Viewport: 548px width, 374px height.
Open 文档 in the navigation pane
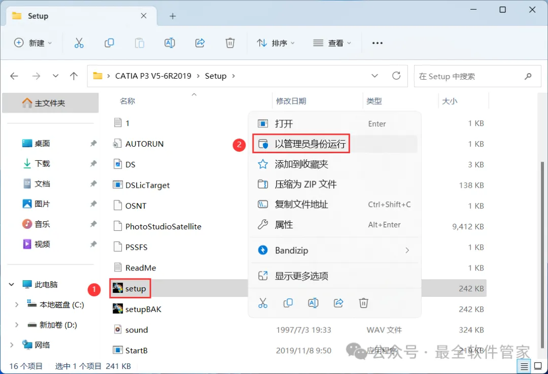[42, 184]
